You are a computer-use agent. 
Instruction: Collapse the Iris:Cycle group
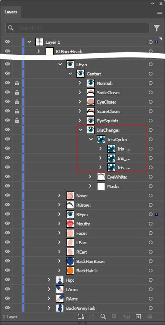pos(91,139)
